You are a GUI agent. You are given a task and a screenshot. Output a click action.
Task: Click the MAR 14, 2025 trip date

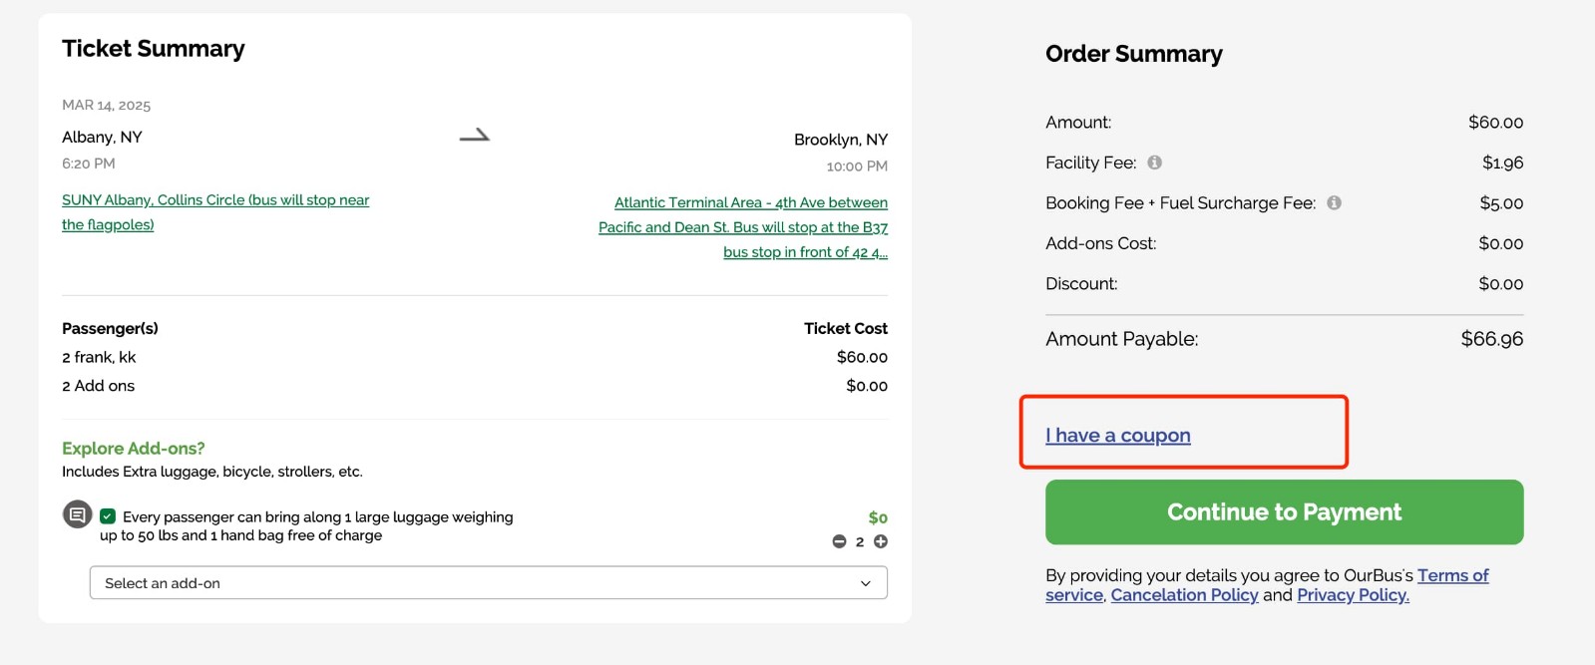[x=106, y=105]
